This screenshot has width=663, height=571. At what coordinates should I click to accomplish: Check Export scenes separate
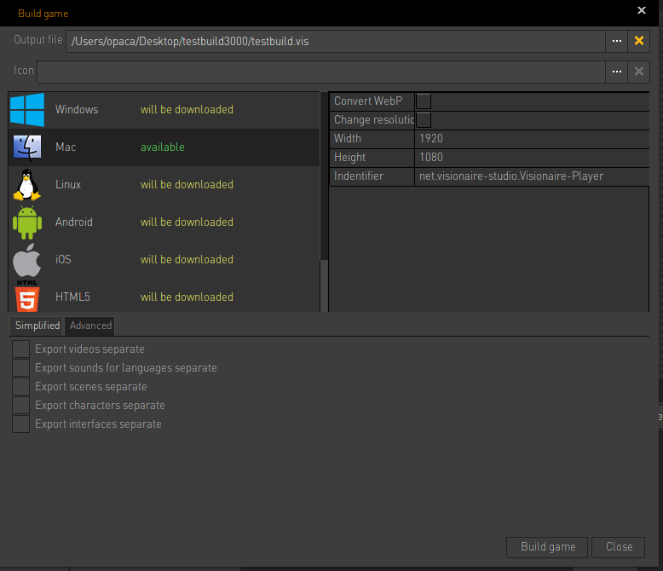pyautogui.click(x=20, y=387)
